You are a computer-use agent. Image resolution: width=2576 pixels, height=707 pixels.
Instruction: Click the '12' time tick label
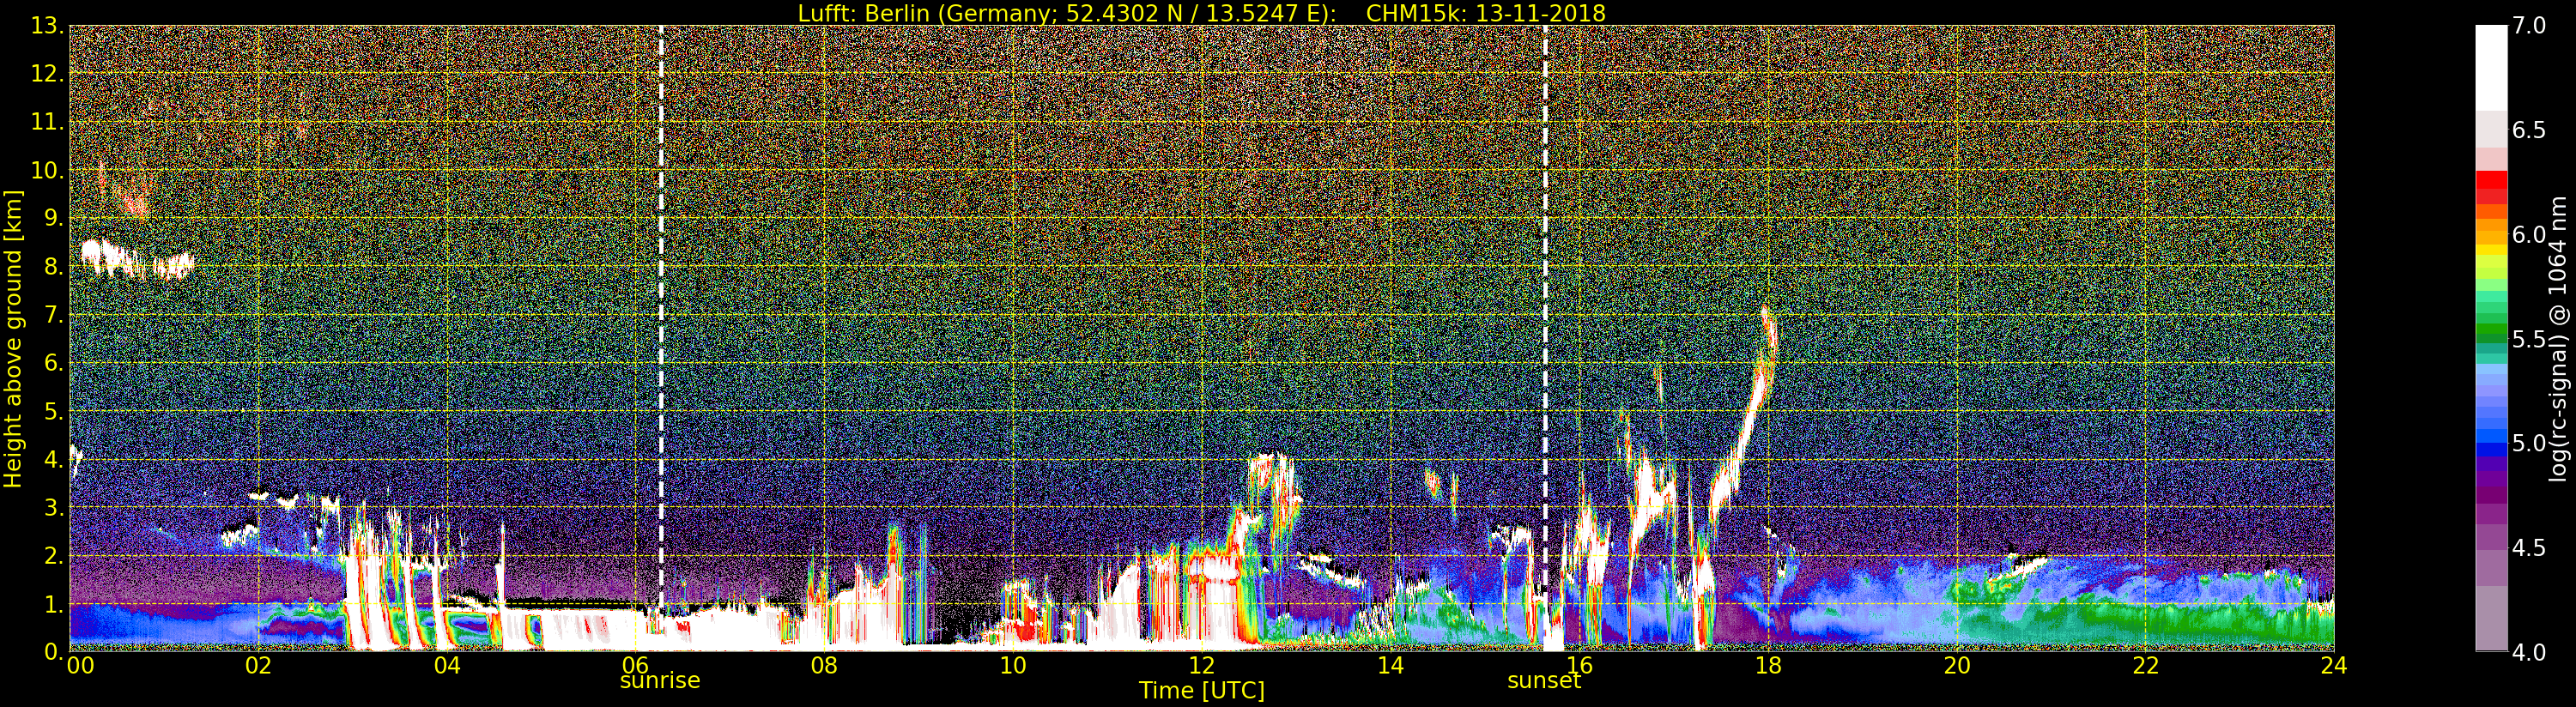[1202, 665]
